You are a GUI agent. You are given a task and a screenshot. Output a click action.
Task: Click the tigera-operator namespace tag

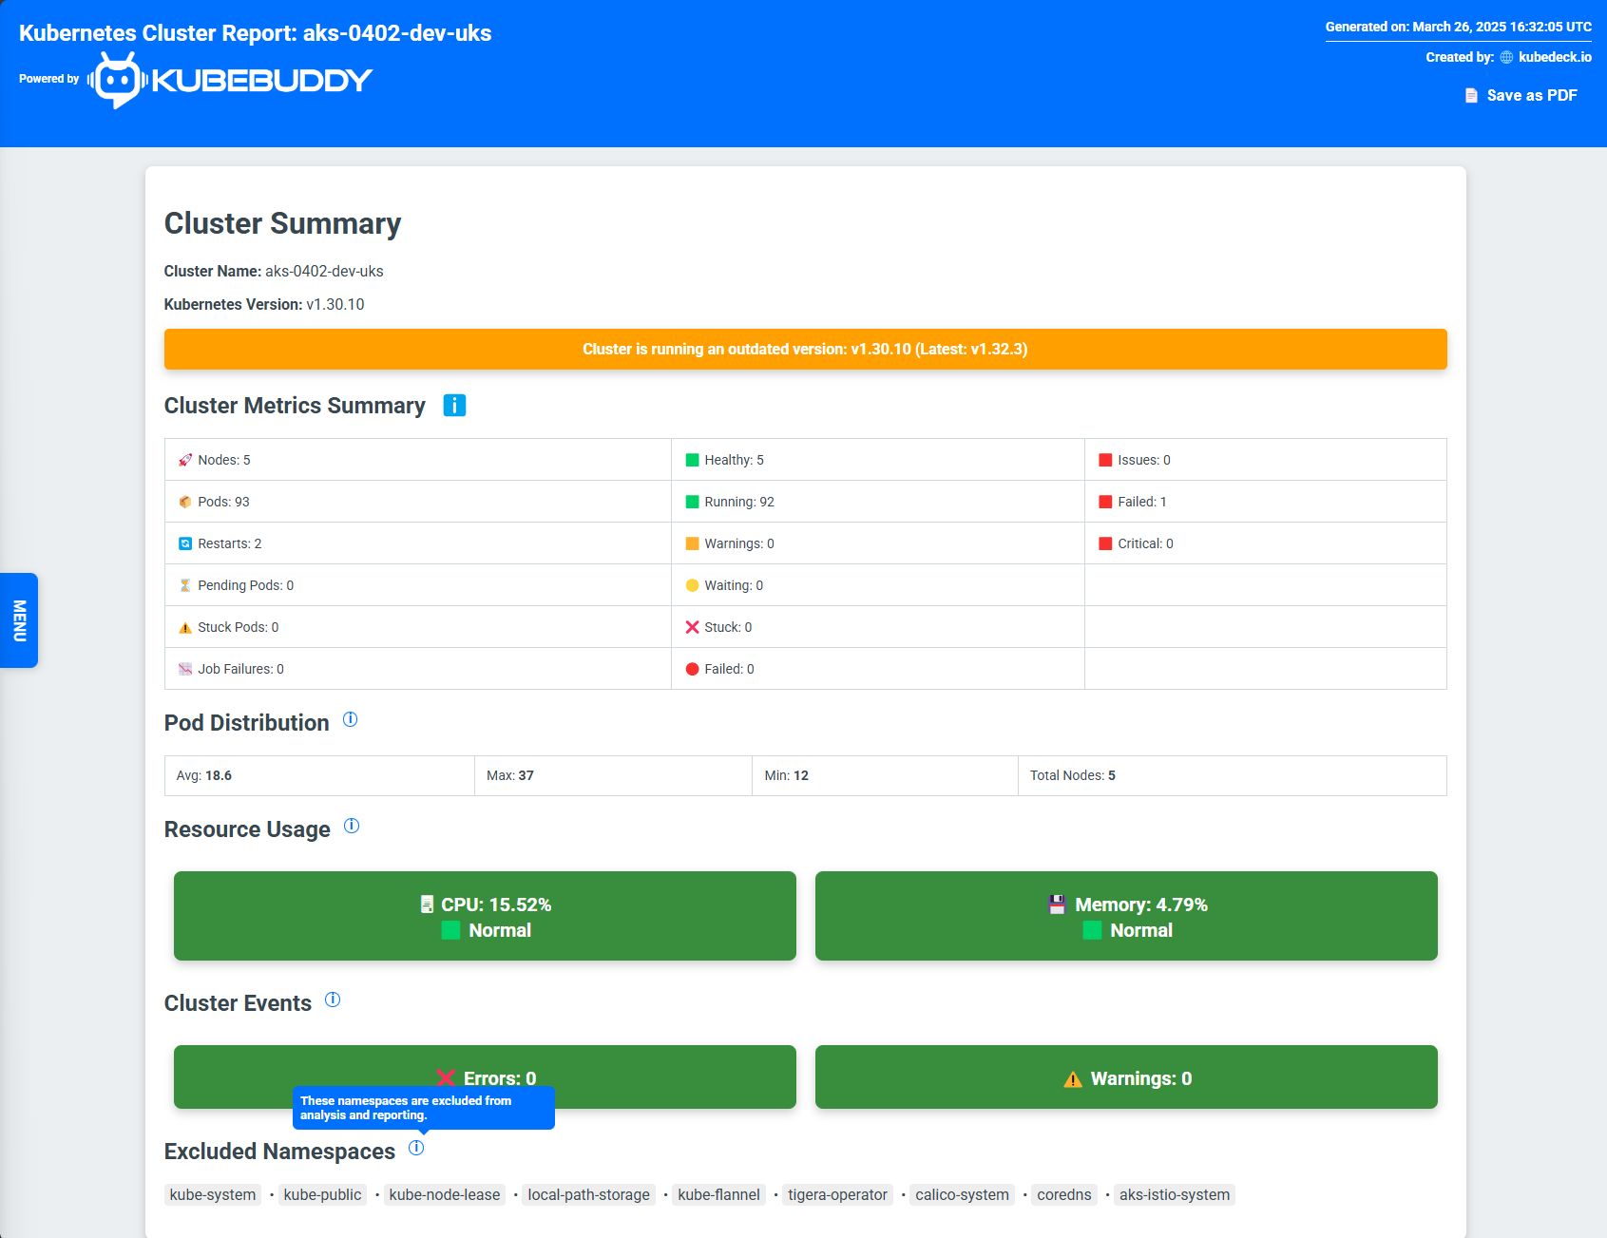(837, 1194)
